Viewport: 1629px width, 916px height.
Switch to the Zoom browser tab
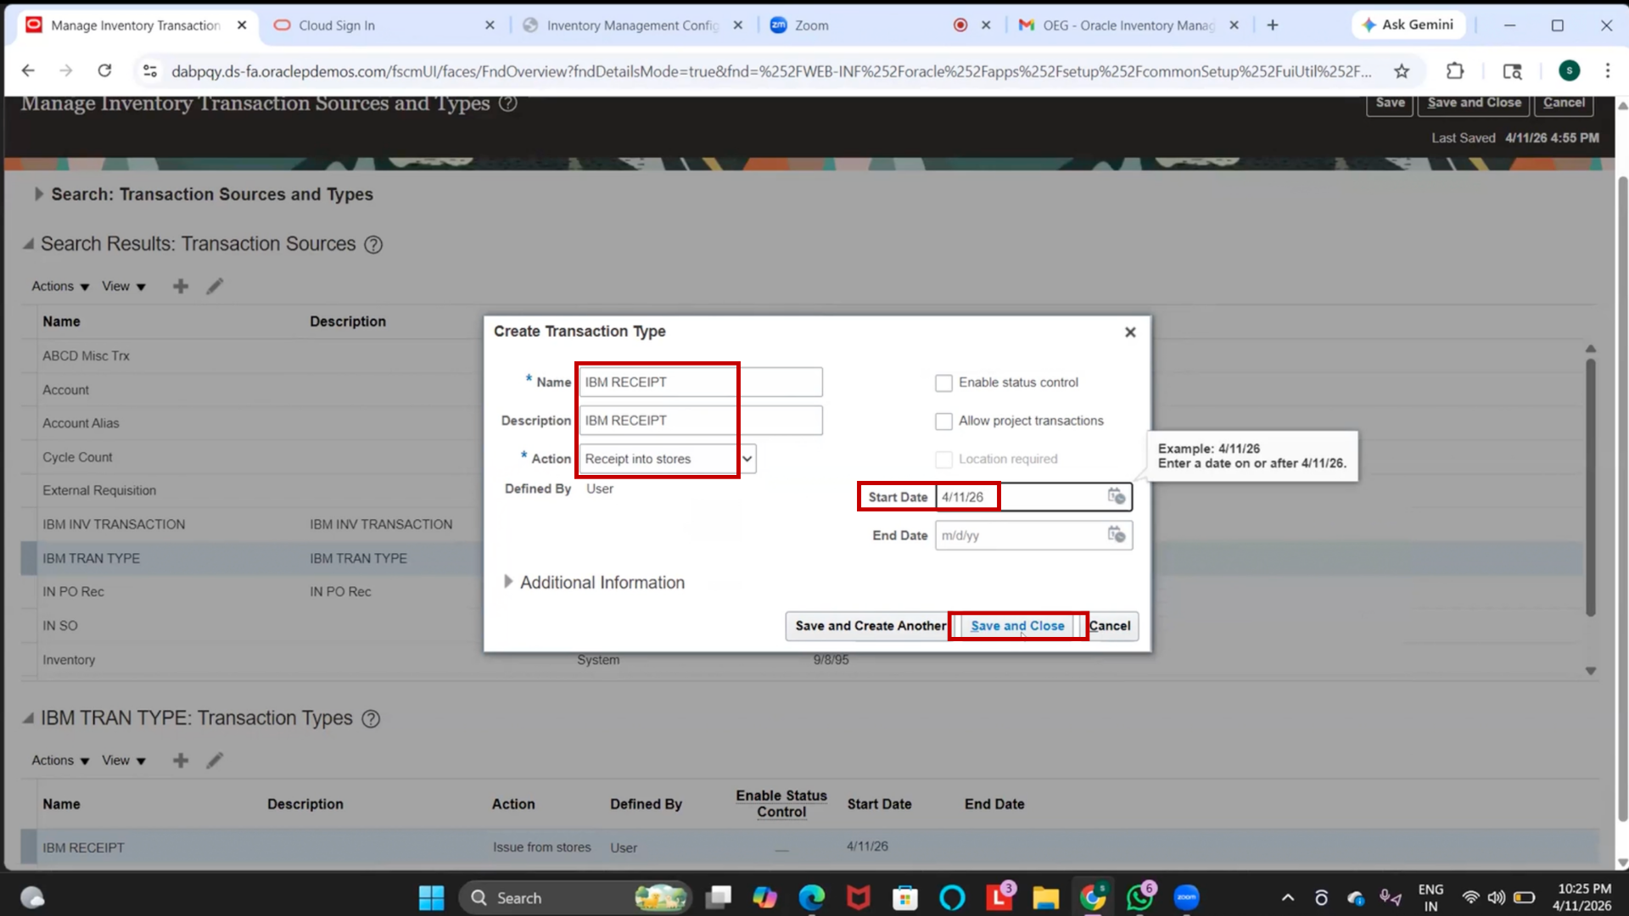(x=880, y=25)
